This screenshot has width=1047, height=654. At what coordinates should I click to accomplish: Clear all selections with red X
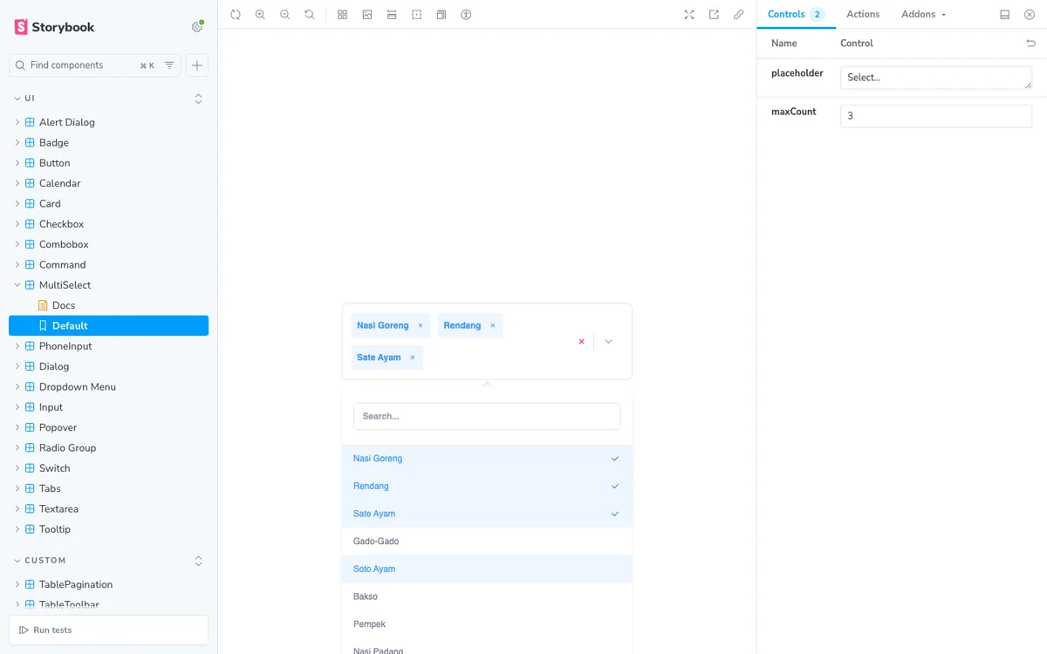(581, 342)
